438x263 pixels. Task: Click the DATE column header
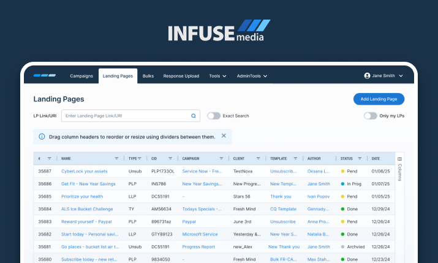[x=376, y=158]
